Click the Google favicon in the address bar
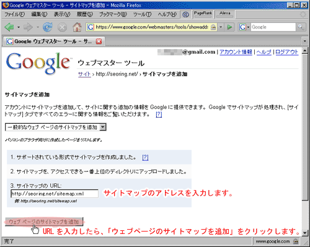310x247 pixels. tap(91, 27)
